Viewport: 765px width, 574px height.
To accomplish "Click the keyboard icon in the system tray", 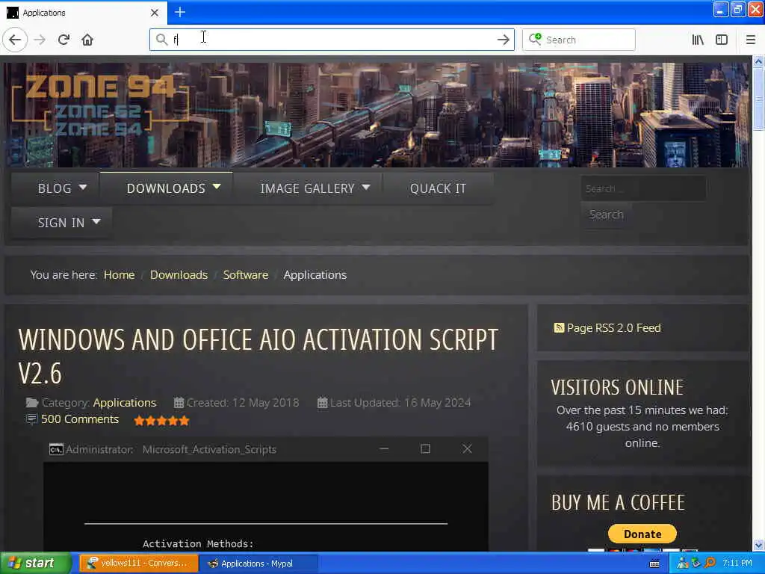I will (x=654, y=564).
